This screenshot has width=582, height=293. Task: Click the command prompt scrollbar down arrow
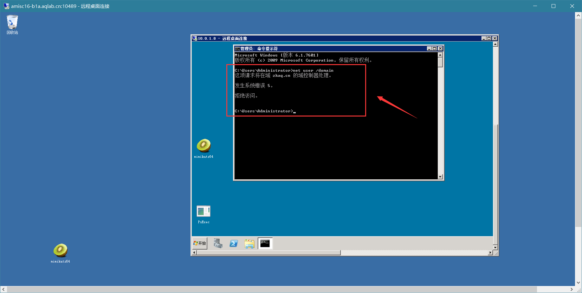point(440,177)
